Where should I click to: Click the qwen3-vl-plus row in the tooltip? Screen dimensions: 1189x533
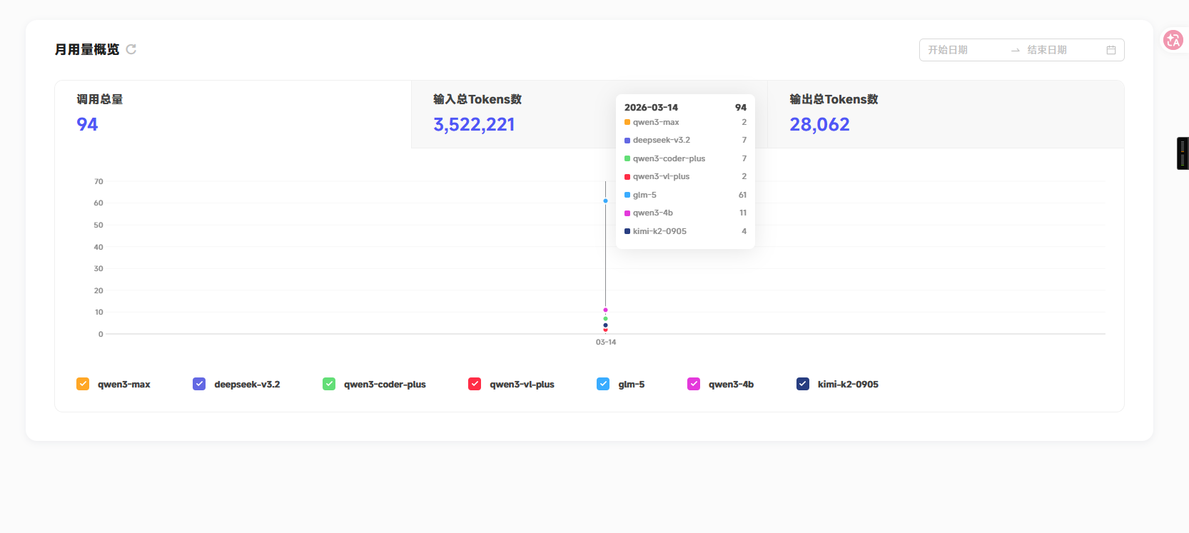click(685, 177)
